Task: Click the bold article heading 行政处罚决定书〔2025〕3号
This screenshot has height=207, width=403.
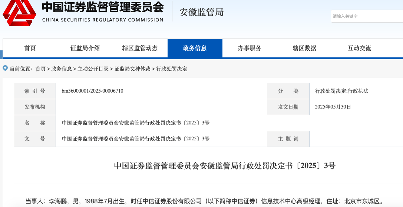Action: click(x=225, y=166)
